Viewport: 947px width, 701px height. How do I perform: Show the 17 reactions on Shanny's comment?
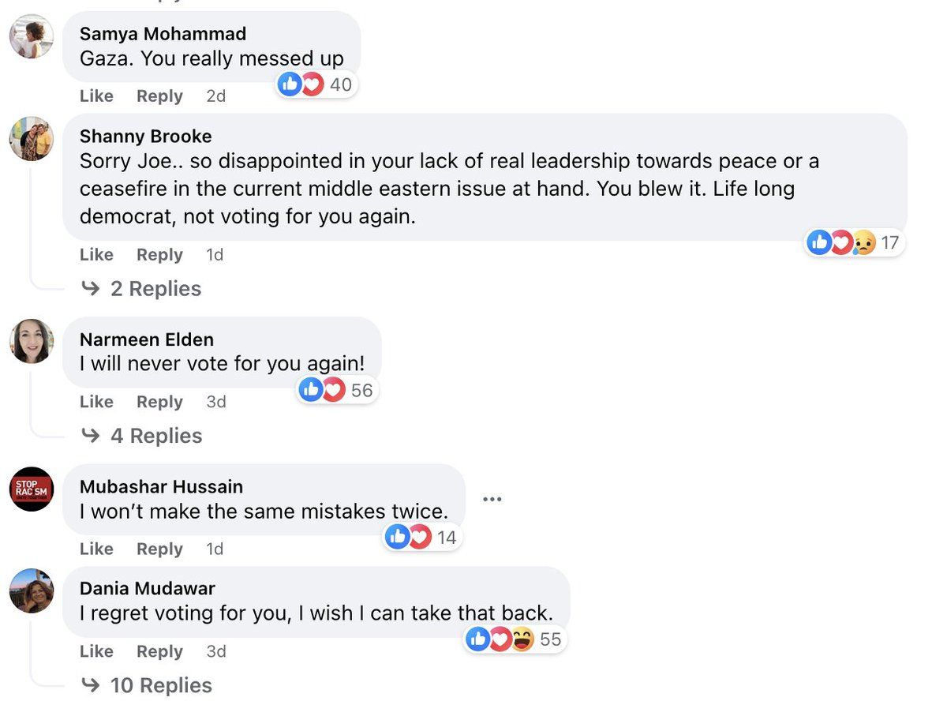(x=855, y=243)
